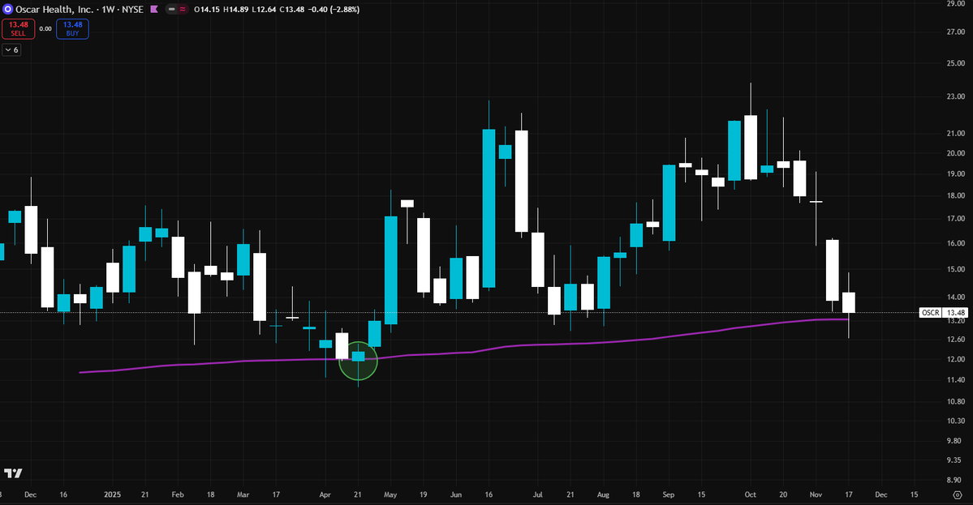Click the tall cyan candle at Jun 16
973x505 pixels.
(489, 208)
